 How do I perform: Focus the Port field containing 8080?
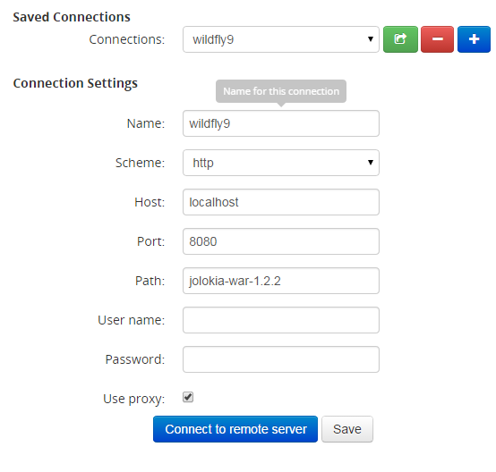pyautogui.click(x=281, y=241)
